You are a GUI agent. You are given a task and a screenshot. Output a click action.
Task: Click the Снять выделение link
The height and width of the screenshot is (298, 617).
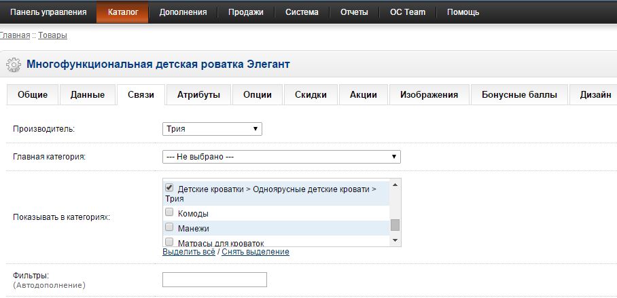[255, 252]
